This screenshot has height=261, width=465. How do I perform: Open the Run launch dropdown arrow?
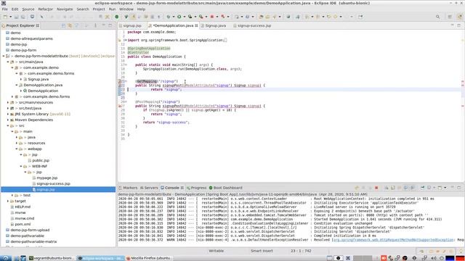click(184, 17)
